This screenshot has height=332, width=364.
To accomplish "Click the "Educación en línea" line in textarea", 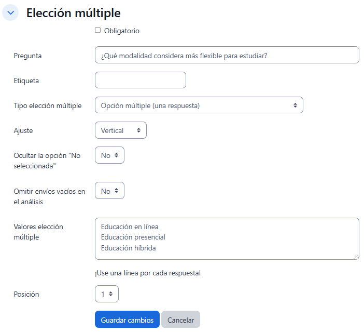I will [x=130, y=227].
